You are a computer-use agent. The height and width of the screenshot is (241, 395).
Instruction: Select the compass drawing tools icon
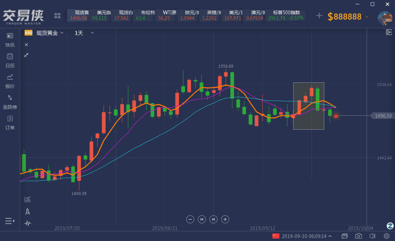[28, 211]
